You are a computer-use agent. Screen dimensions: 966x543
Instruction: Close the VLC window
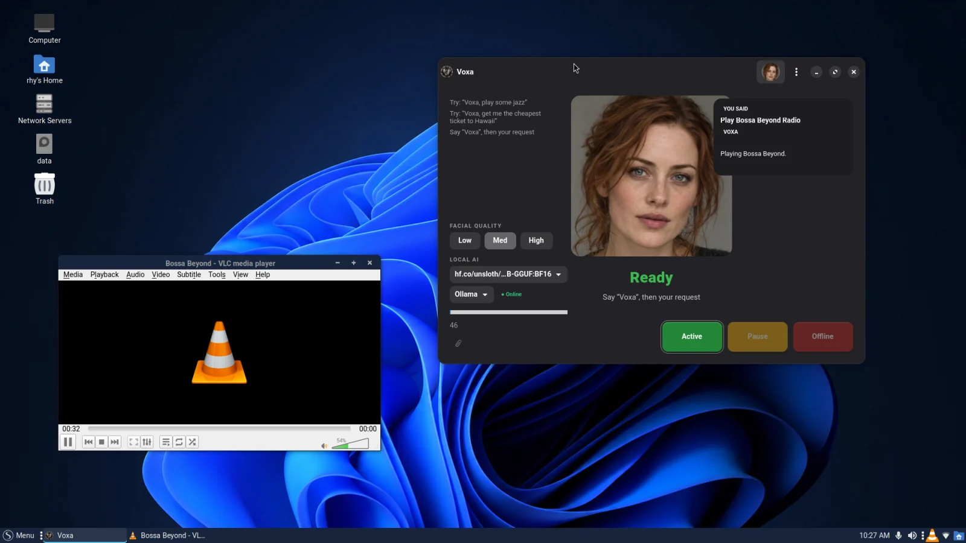click(x=370, y=263)
